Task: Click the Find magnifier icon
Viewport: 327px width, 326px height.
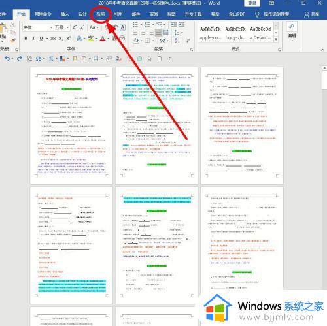Action: click(x=292, y=27)
